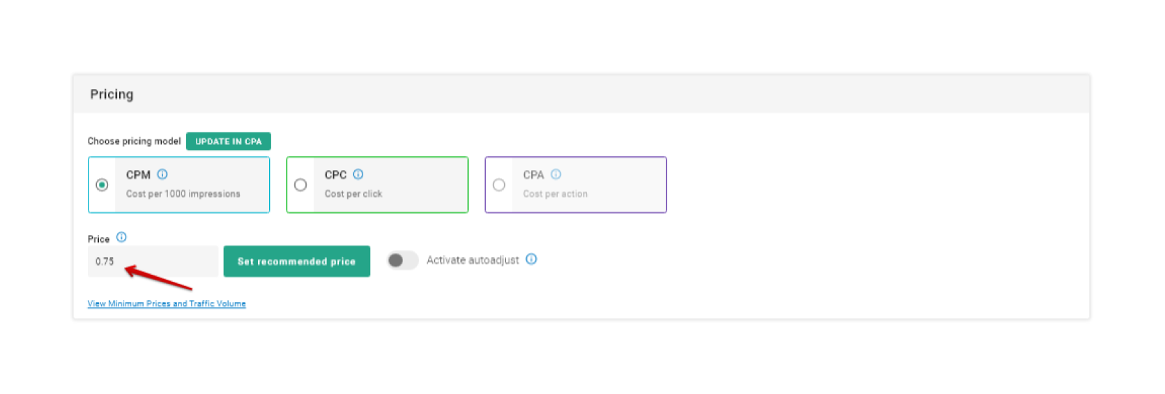Screen dimensions: 1165x394
Task: Click the Price input field showing 0.75
Action: point(153,262)
